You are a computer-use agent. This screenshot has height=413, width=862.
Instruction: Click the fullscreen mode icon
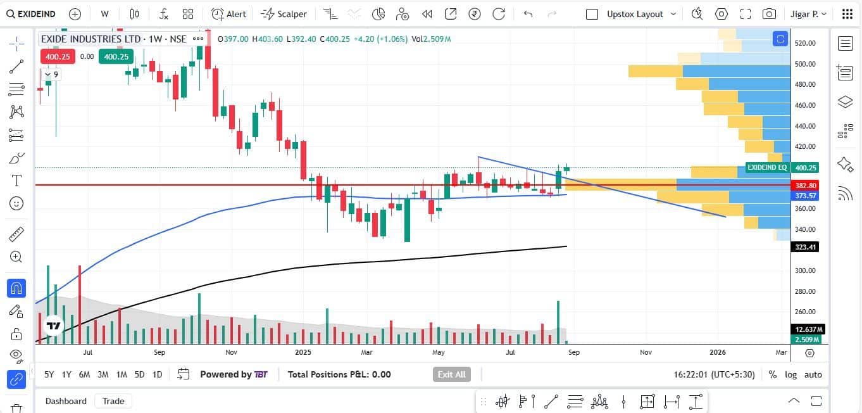pos(746,14)
